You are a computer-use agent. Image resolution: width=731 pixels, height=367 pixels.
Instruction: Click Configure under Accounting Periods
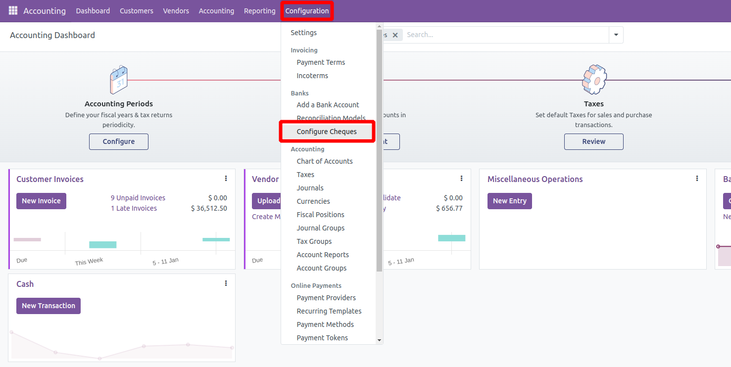[x=119, y=141]
